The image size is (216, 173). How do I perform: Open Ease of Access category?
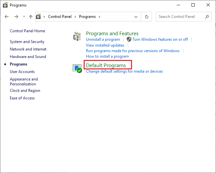pyautogui.click(x=22, y=98)
